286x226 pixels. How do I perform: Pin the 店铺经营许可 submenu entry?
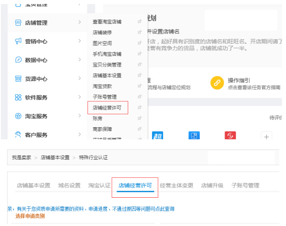[140, 107]
